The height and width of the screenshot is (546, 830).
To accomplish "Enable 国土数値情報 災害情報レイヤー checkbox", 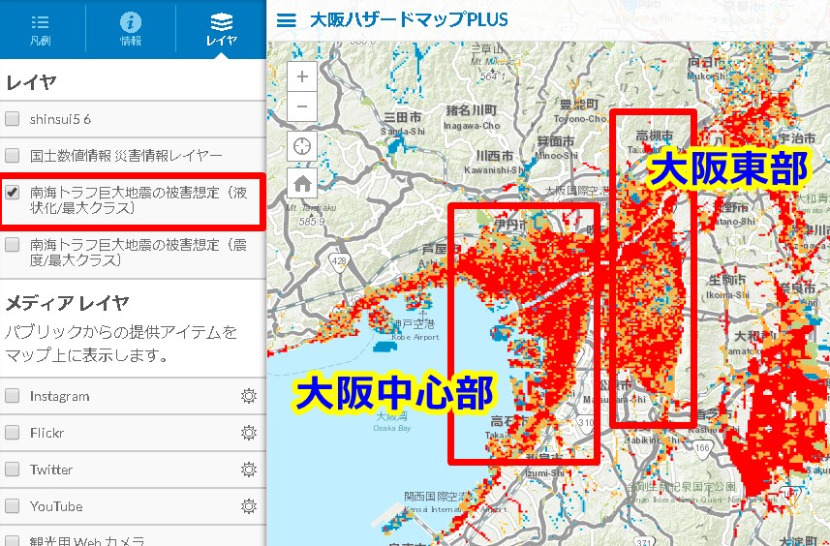I will [x=13, y=155].
